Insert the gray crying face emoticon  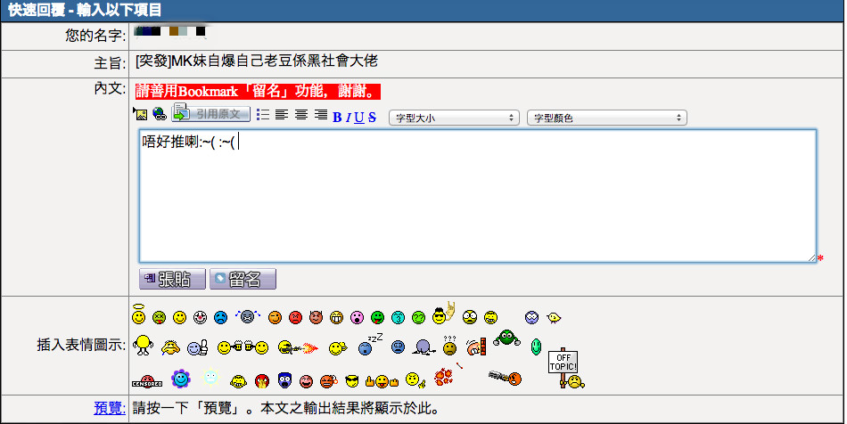click(x=247, y=316)
